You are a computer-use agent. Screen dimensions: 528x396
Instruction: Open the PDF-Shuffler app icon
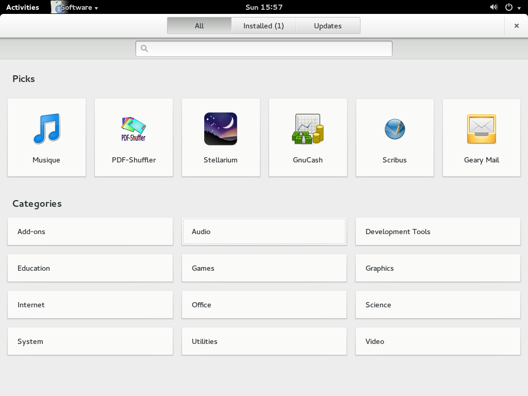pyautogui.click(x=134, y=129)
